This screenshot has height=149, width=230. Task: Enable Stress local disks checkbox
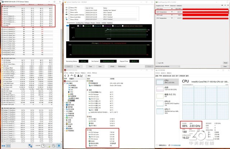69,17
